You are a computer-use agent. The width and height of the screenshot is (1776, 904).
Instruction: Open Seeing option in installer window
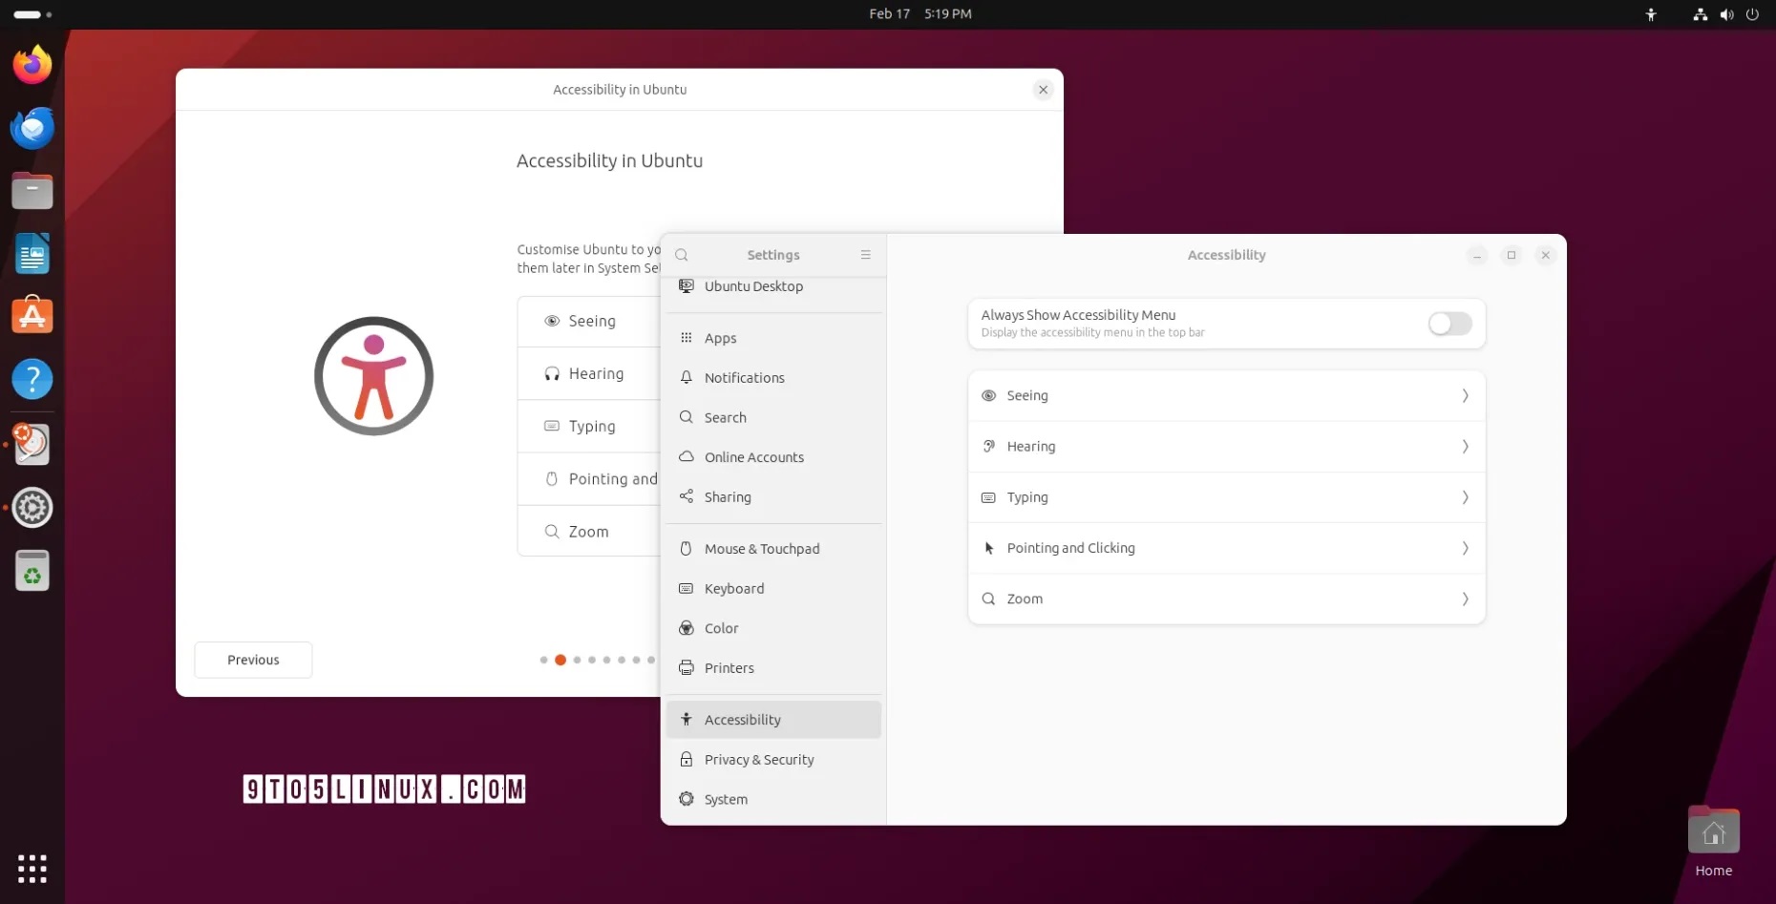pyautogui.click(x=589, y=322)
